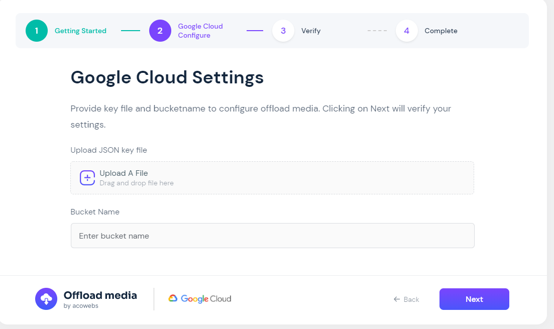Focus the Bucket Name input field
Image resolution: width=554 pixels, height=329 pixels.
(272, 236)
